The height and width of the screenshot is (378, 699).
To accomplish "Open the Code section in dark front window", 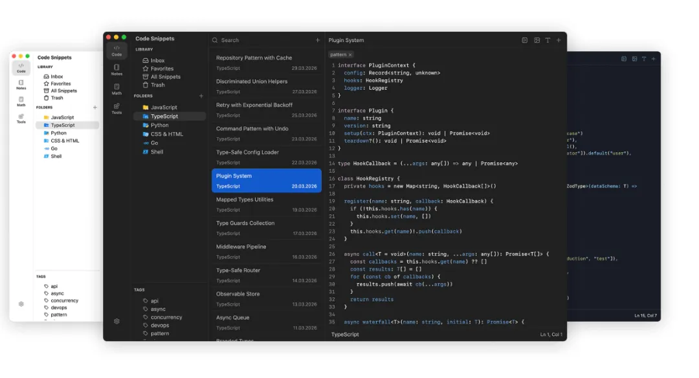I will coord(116,50).
